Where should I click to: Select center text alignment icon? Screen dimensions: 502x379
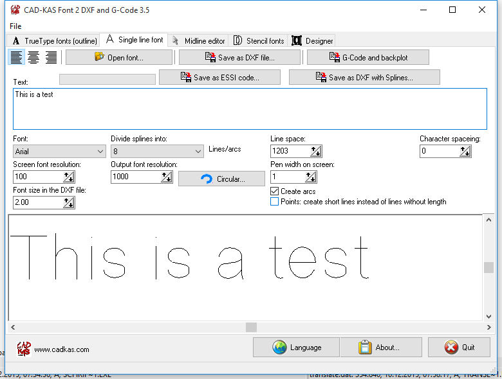click(x=33, y=57)
